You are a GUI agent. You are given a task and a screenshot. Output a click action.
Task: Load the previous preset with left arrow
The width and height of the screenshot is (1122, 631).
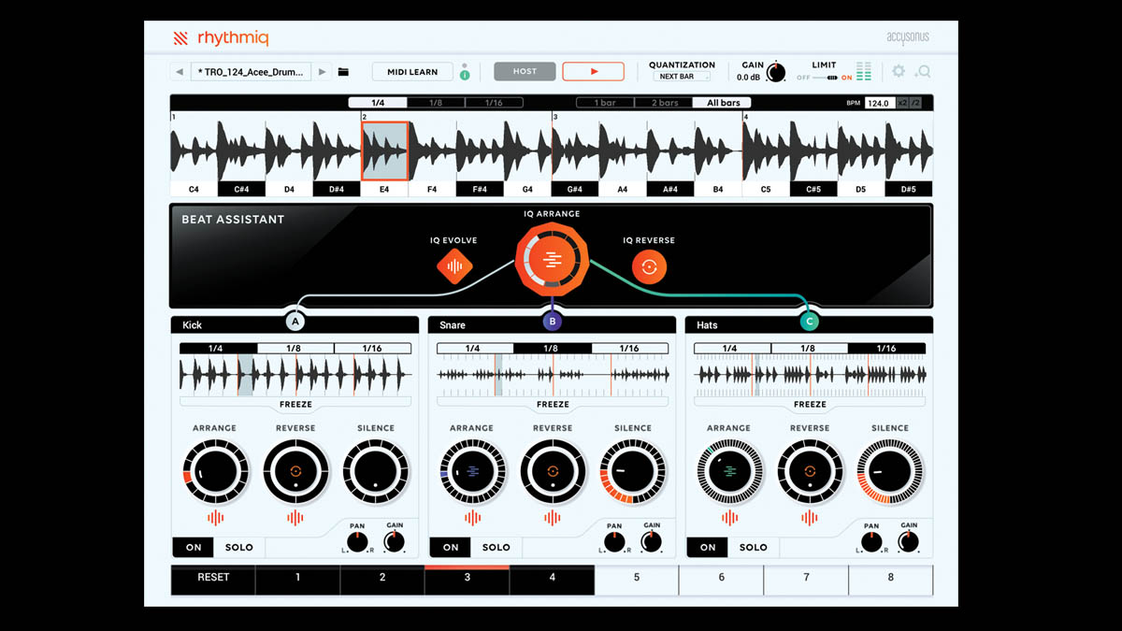[x=179, y=71]
